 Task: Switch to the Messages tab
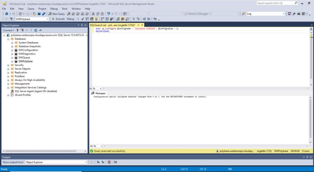(99, 93)
